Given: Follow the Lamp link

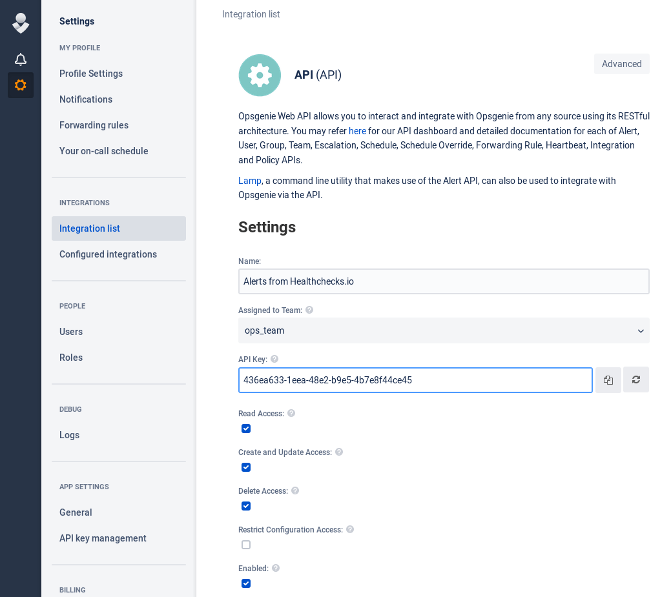Looking at the screenshot, I should [249, 181].
